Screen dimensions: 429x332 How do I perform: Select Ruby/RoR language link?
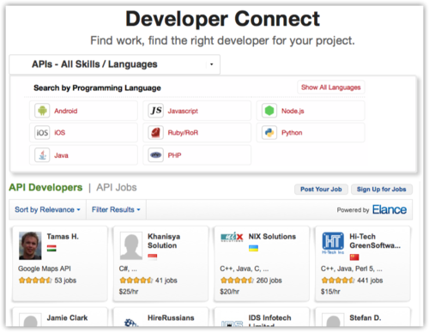183,133
